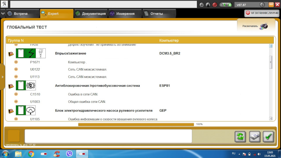The width and height of the screenshot is (281, 158).
Task: Click the download arrow icon in top bar
Action: (202, 5)
